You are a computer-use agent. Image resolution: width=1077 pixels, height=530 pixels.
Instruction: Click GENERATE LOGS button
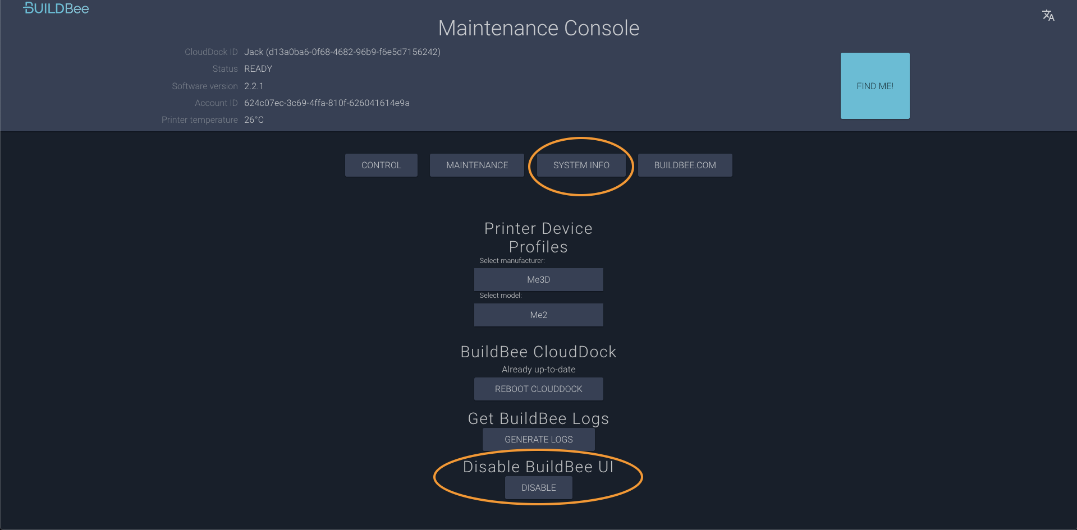[539, 439]
